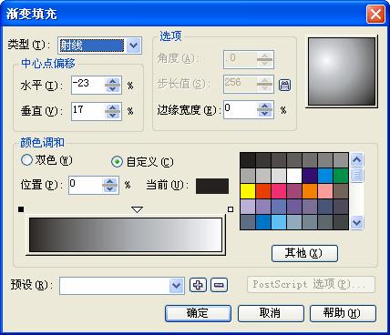Remove preset with the minus button
The height and width of the screenshot is (335, 390).
tap(219, 285)
